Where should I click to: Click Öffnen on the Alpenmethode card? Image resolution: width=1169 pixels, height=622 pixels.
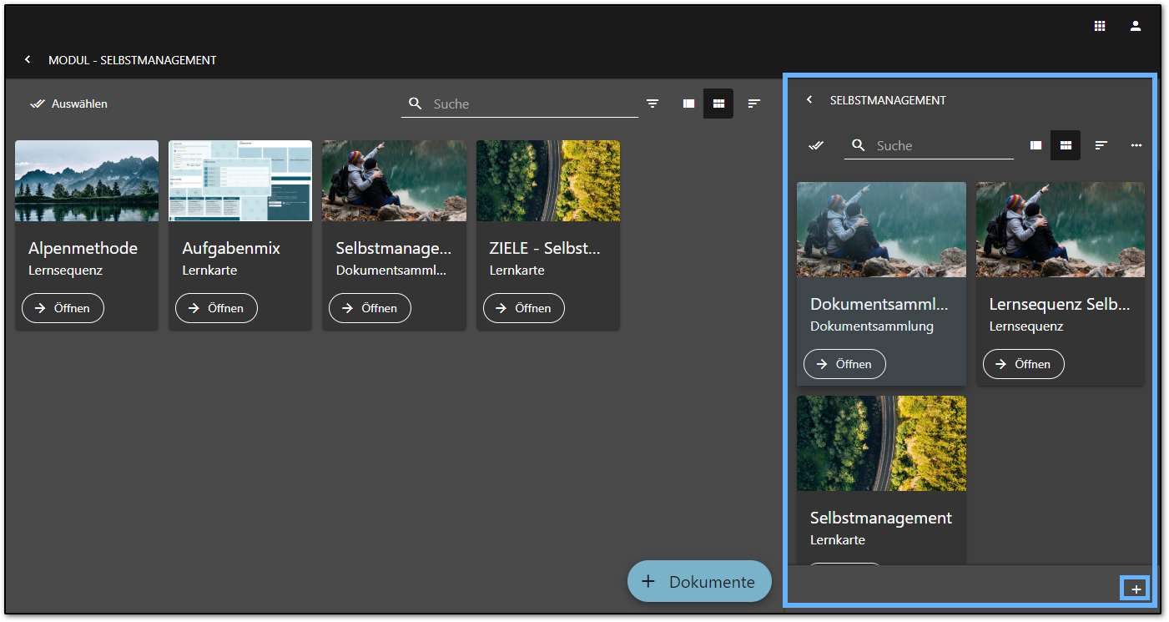pos(63,308)
